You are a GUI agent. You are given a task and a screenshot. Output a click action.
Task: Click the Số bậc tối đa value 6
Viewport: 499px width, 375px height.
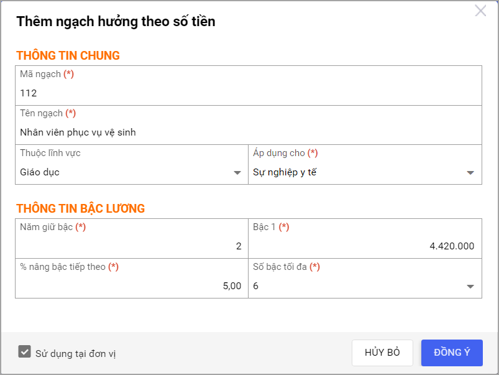click(x=255, y=286)
